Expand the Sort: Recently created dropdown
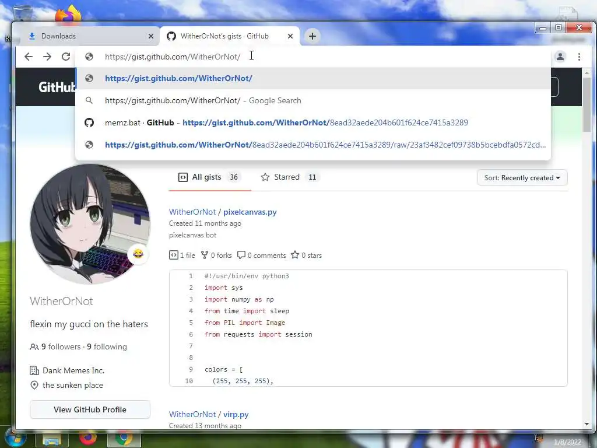The image size is (597, 448). [x=522, y=178]
